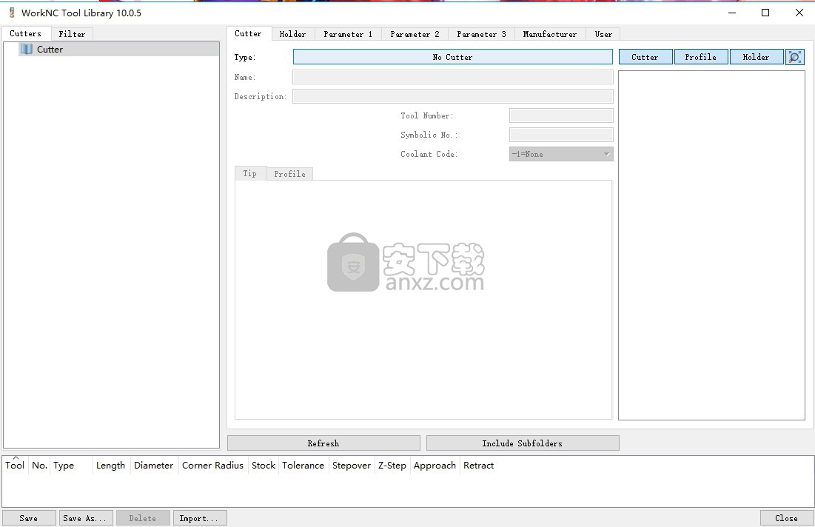Sort by the Stock column header
815x527 pixels.
[264, 466]
